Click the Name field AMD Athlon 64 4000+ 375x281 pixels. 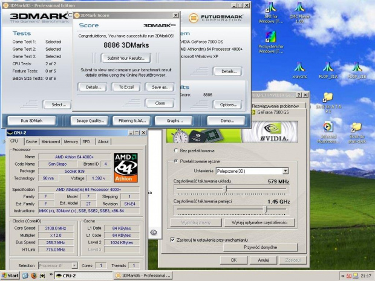click(74, 157)
